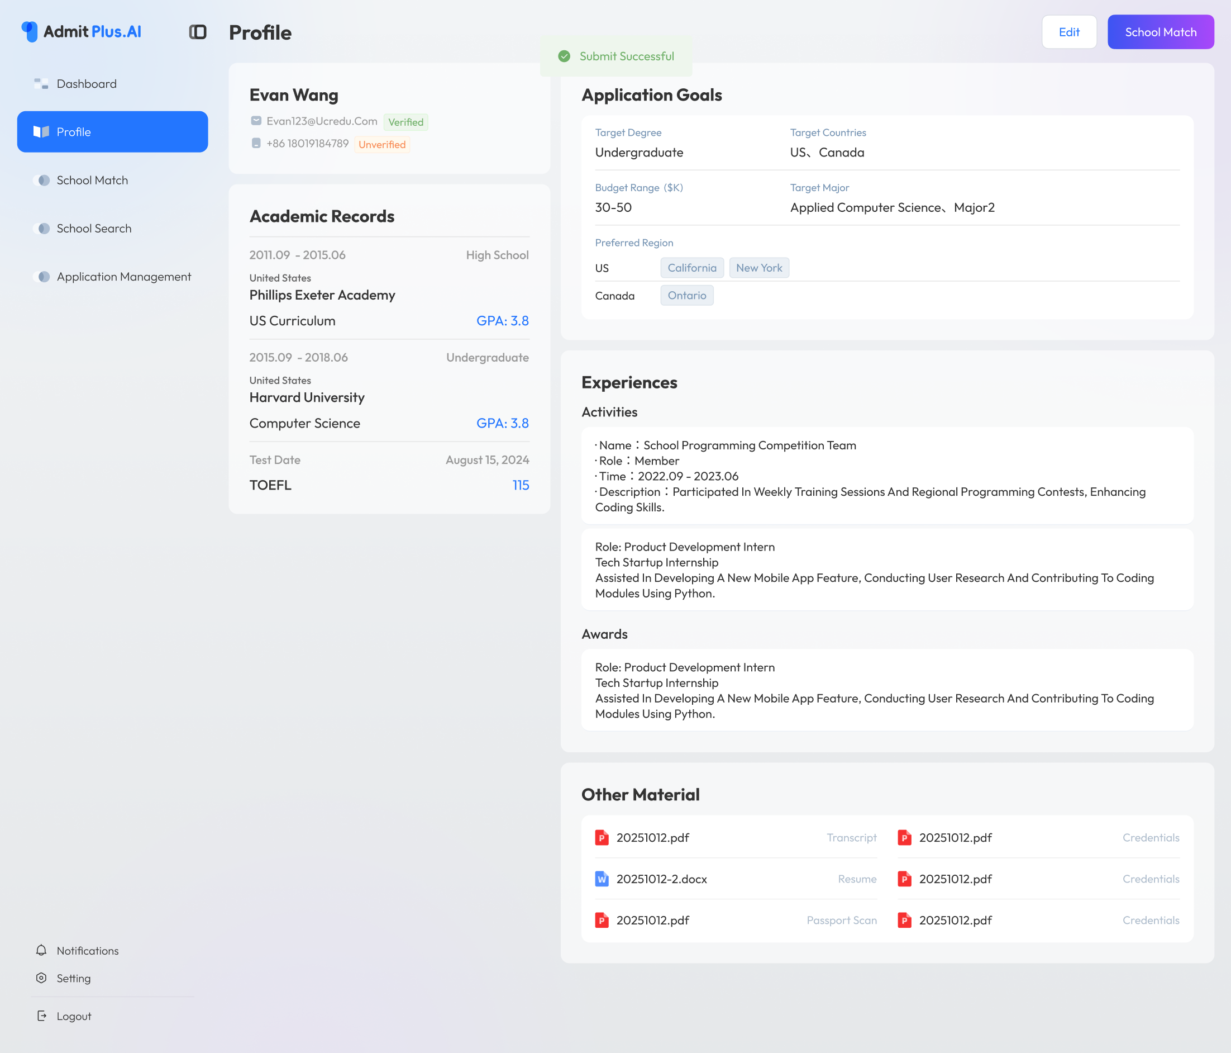
Task: Click the Unverified phone badge
Action: point(381,145)
